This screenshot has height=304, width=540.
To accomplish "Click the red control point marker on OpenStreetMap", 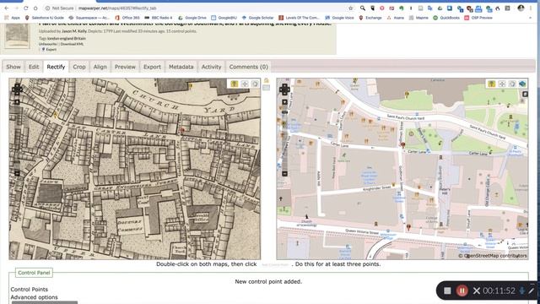I will [403, 145].
